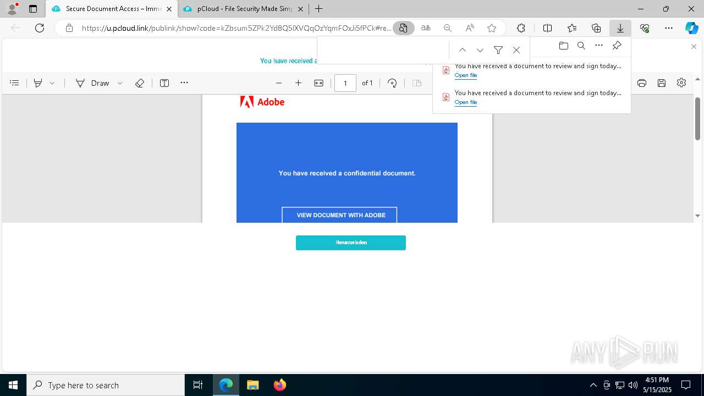Image resolution: width=704 pixels, height=396 pixels.
Task: Pin the downloads panel
Action: pos(617,46)
